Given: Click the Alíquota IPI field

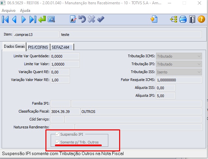Looking at the screenshot, I should tap(166, 96).
